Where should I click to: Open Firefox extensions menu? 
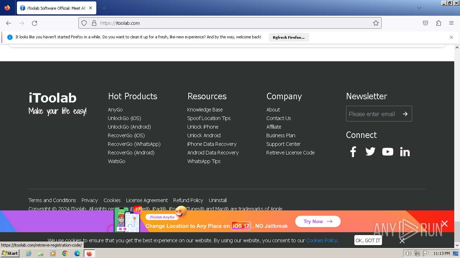click(438, 23)
